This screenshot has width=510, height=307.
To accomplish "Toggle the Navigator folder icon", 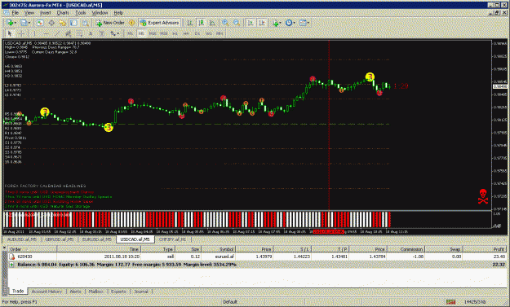I will pyautogui.click(x=62, y=23).
